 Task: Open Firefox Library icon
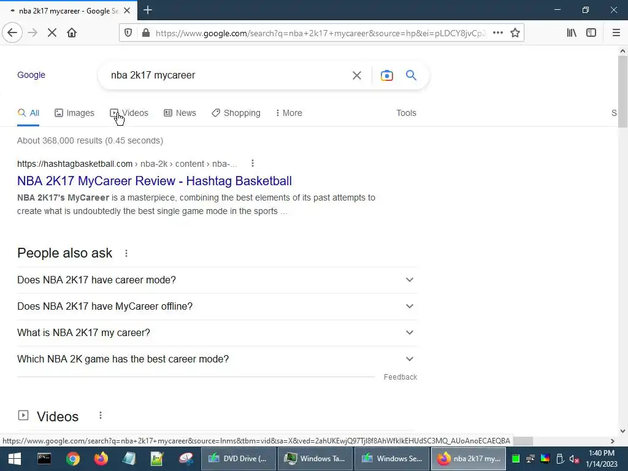[x=572, y=33]
